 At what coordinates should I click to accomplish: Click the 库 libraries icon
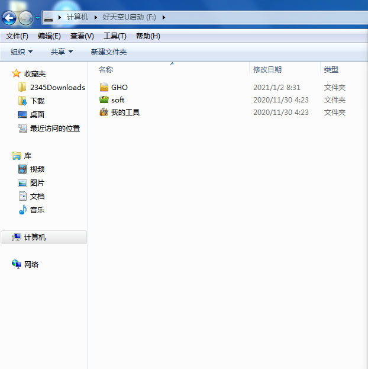16,156
